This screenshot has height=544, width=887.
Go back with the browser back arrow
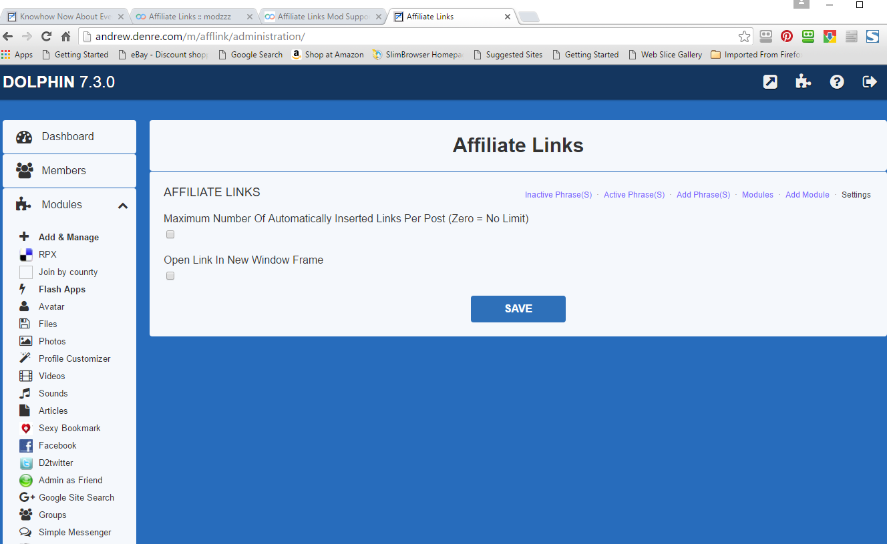pyautogui.click(x=8, y=37)
